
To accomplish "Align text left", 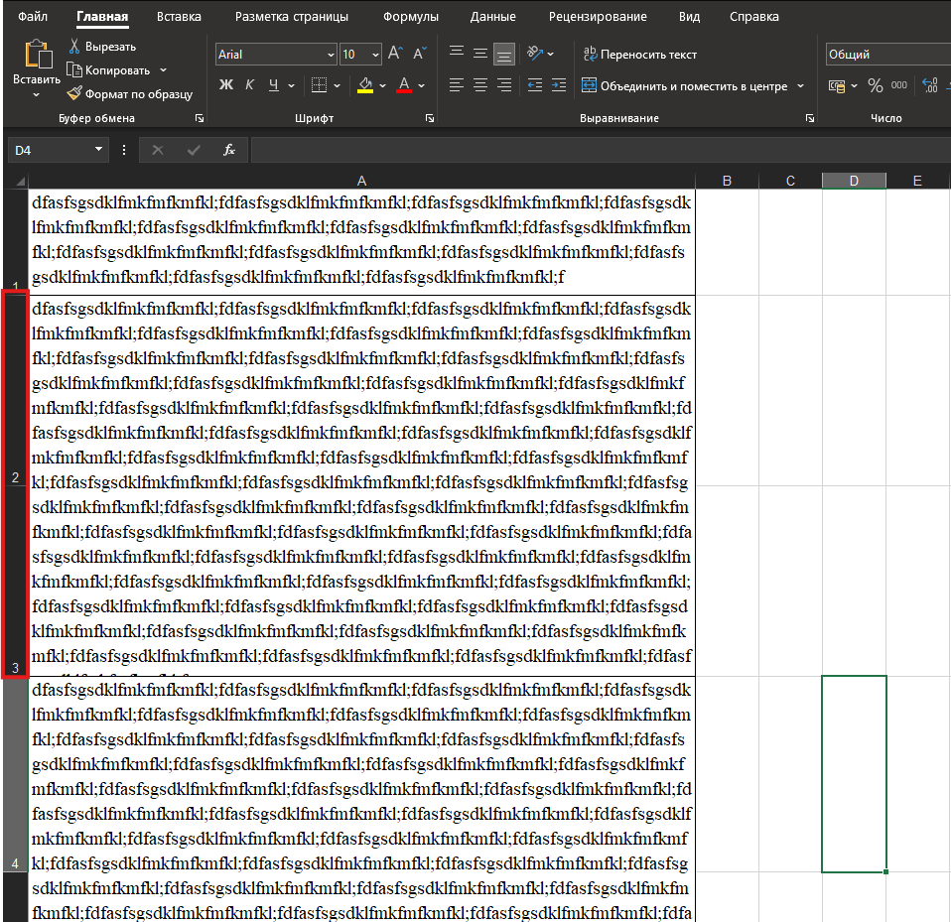I will point(457,85).
